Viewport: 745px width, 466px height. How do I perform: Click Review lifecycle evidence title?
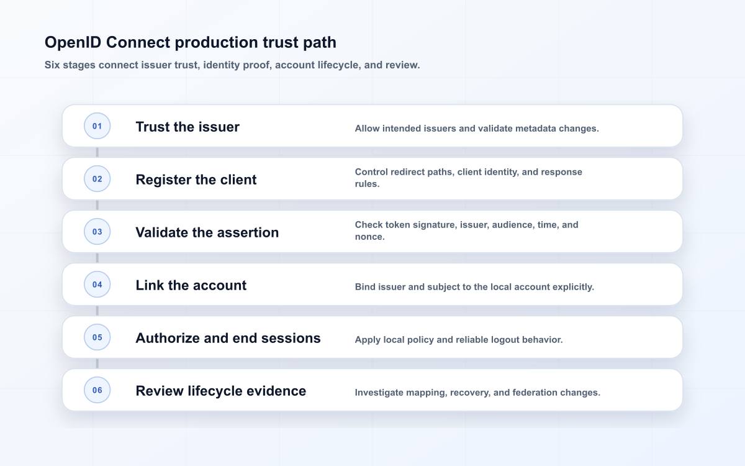(221, 391)
